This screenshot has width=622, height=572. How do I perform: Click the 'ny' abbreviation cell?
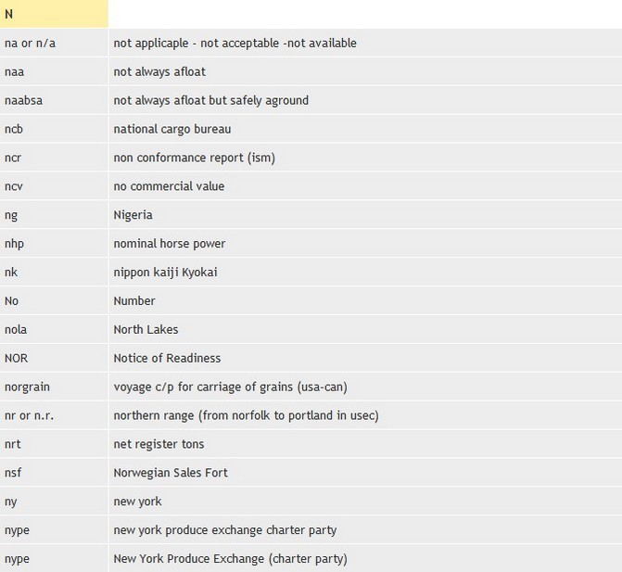pos(11,502)
